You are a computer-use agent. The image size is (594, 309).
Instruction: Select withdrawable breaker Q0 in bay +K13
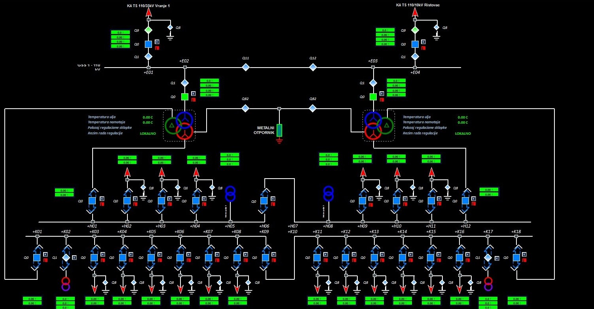point(374,258)
